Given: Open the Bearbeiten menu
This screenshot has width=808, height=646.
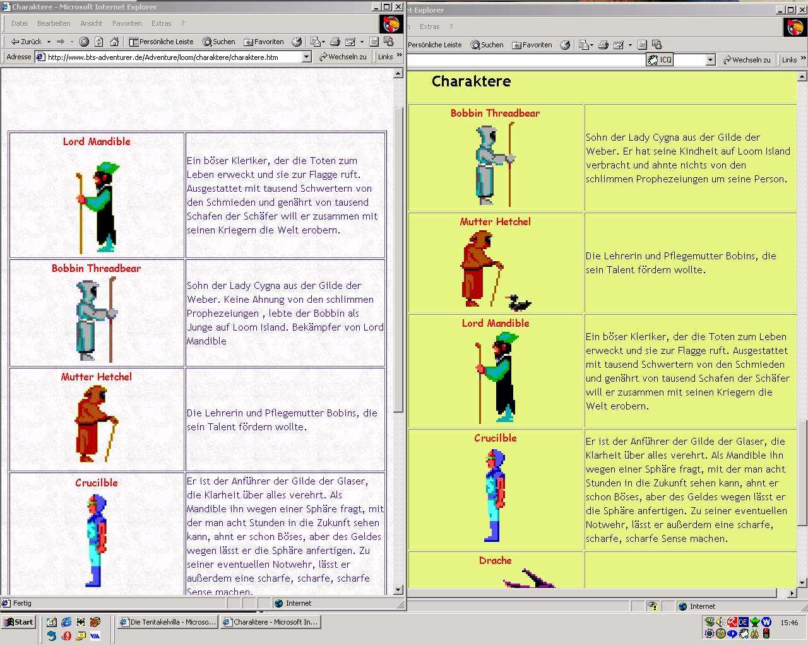Looking at the screenshot, I should tap(54, 23).
